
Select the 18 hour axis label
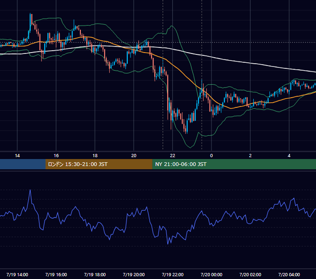point(95,156)
